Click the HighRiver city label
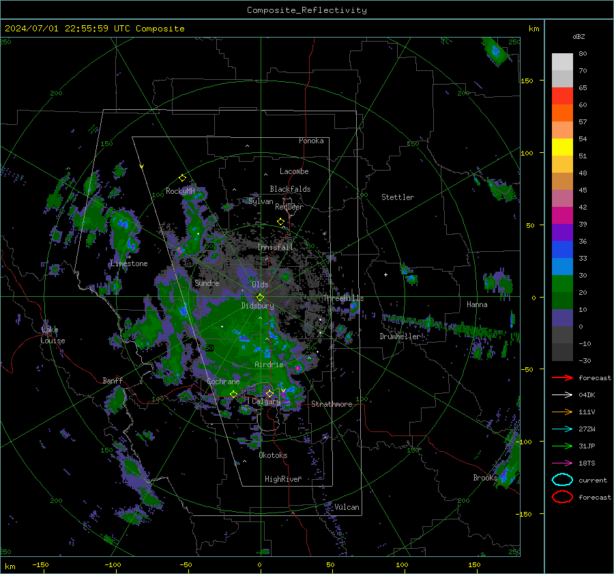This screenshot has height=574, width=614. click(283, 479)
